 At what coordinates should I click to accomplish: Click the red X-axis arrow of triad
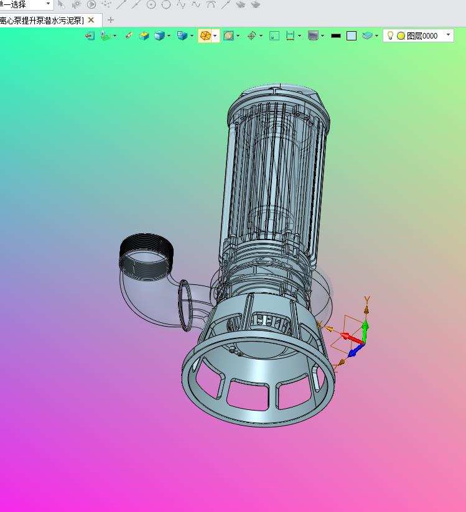click(x=352, y=338)
